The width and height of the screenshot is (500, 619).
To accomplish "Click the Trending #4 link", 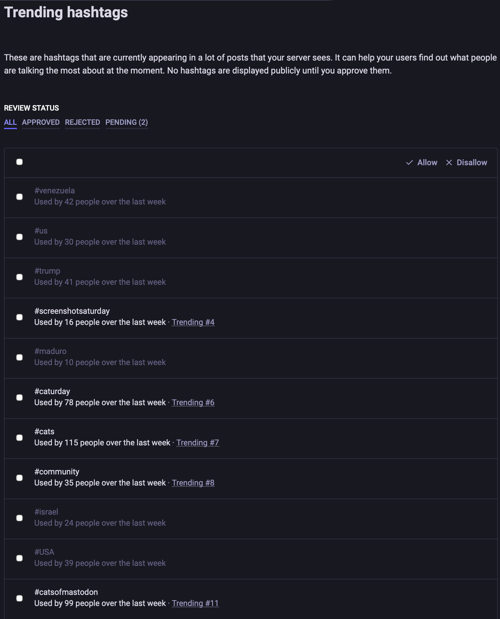I will pos(193,322).
